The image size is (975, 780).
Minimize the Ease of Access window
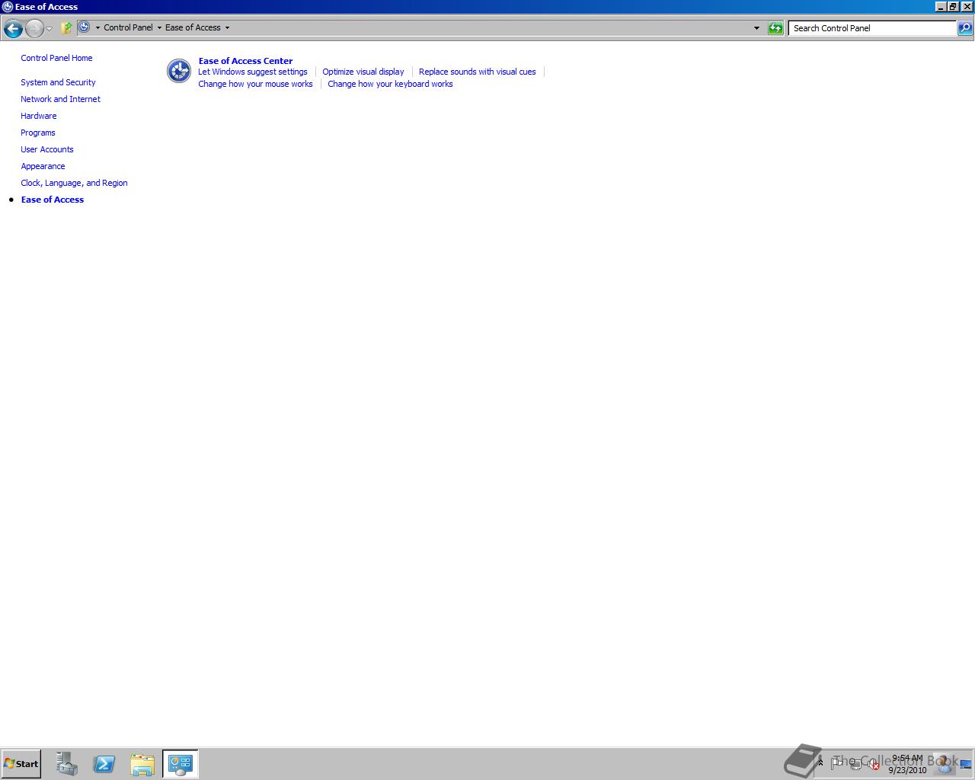tap(941, 7)
